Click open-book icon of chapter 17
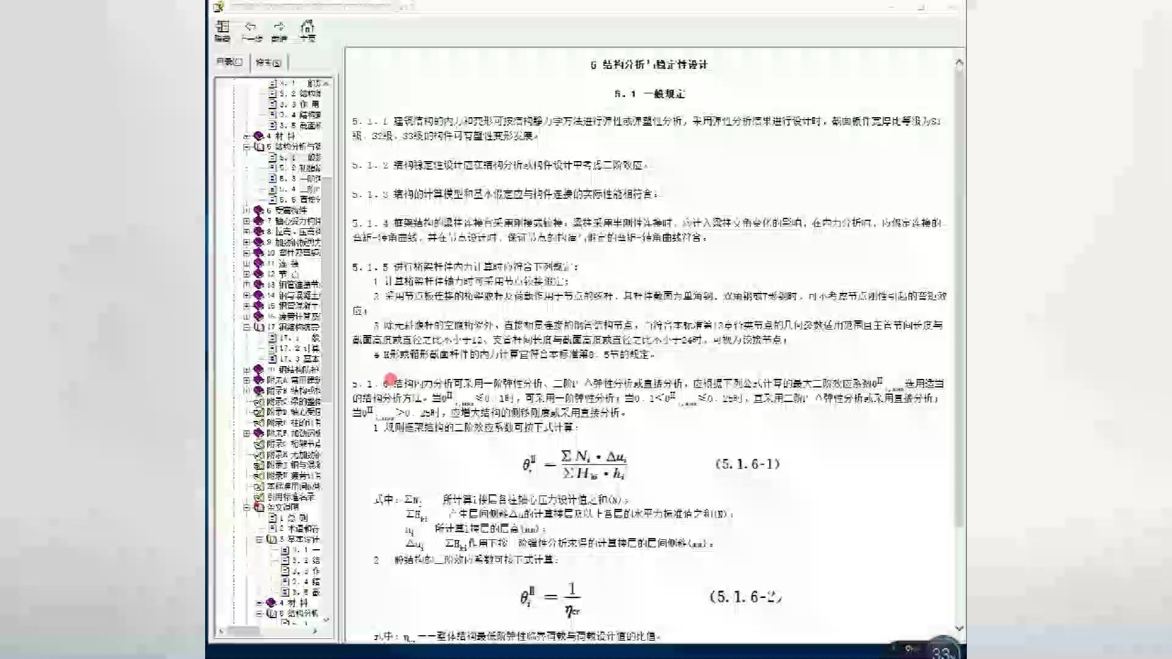1172x659 pixels. coord(258,327)
